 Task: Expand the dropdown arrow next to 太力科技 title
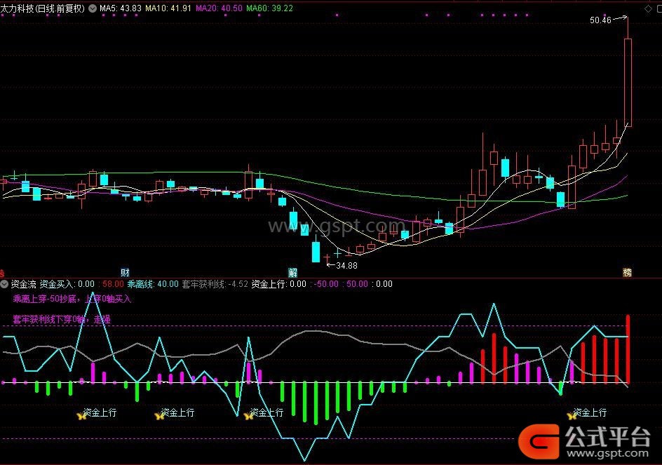[93, 8]
